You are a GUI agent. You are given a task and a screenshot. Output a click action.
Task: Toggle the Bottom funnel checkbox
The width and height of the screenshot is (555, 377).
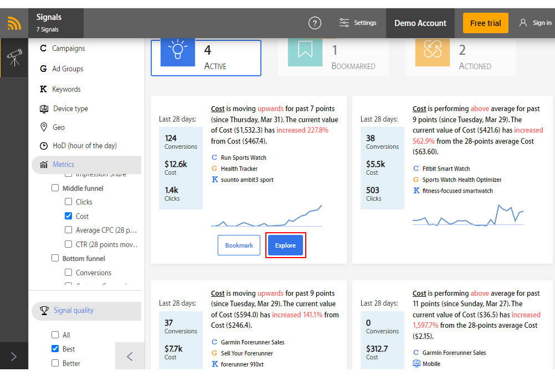coord(55,258)
